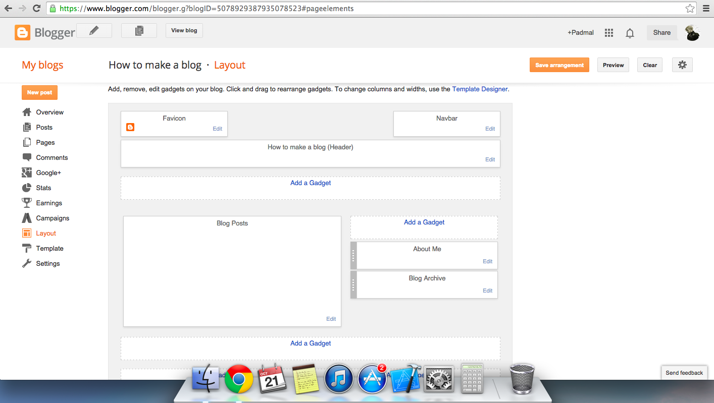Grab the About Me drag handle

353,256
